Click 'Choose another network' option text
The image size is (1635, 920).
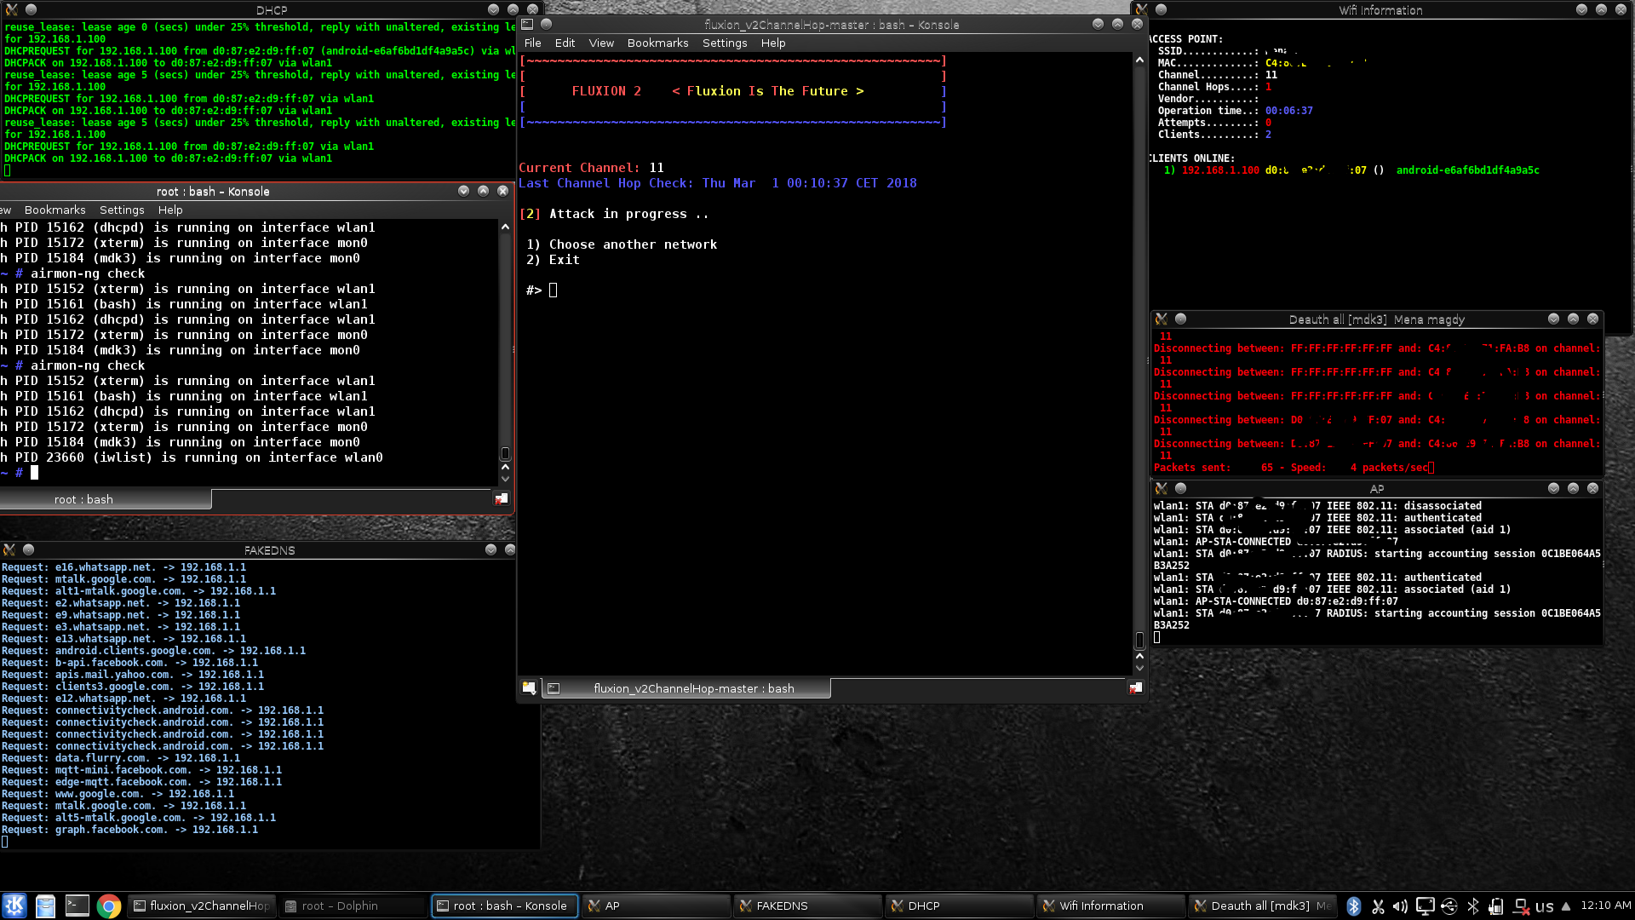click(x=633, y=244)
